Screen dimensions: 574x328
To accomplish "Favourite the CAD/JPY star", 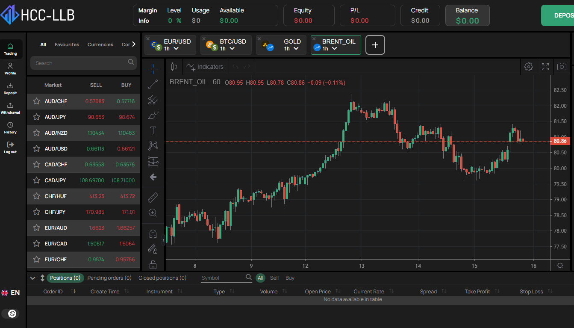I will 36,180.
